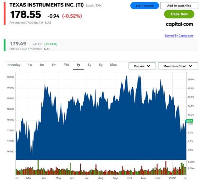Switch to the Intraday tab
This screenshot has width=206, height=186.
(14, 65)
